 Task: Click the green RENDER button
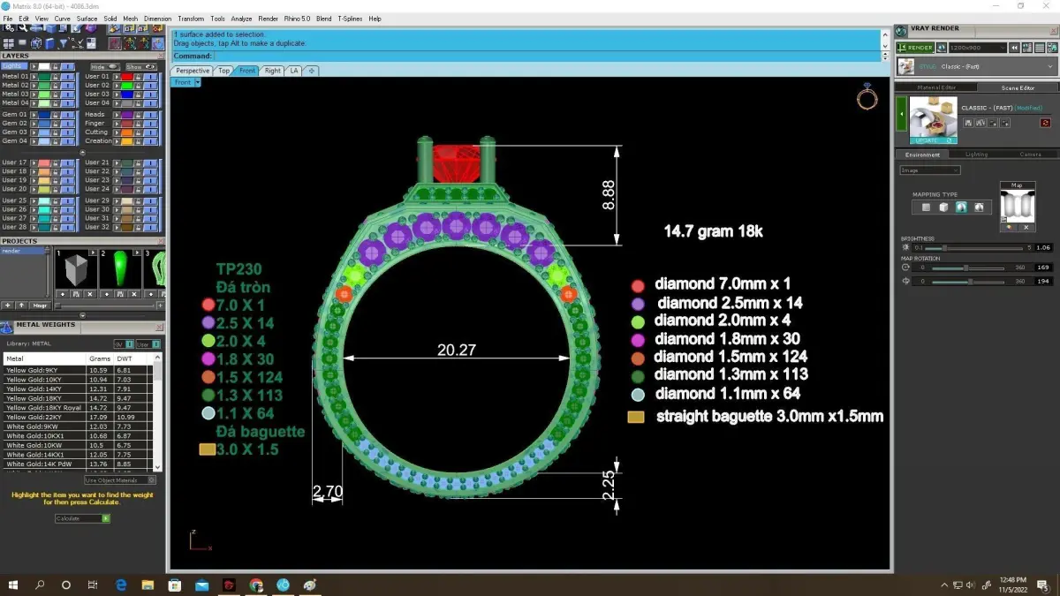tap(915, 48)
